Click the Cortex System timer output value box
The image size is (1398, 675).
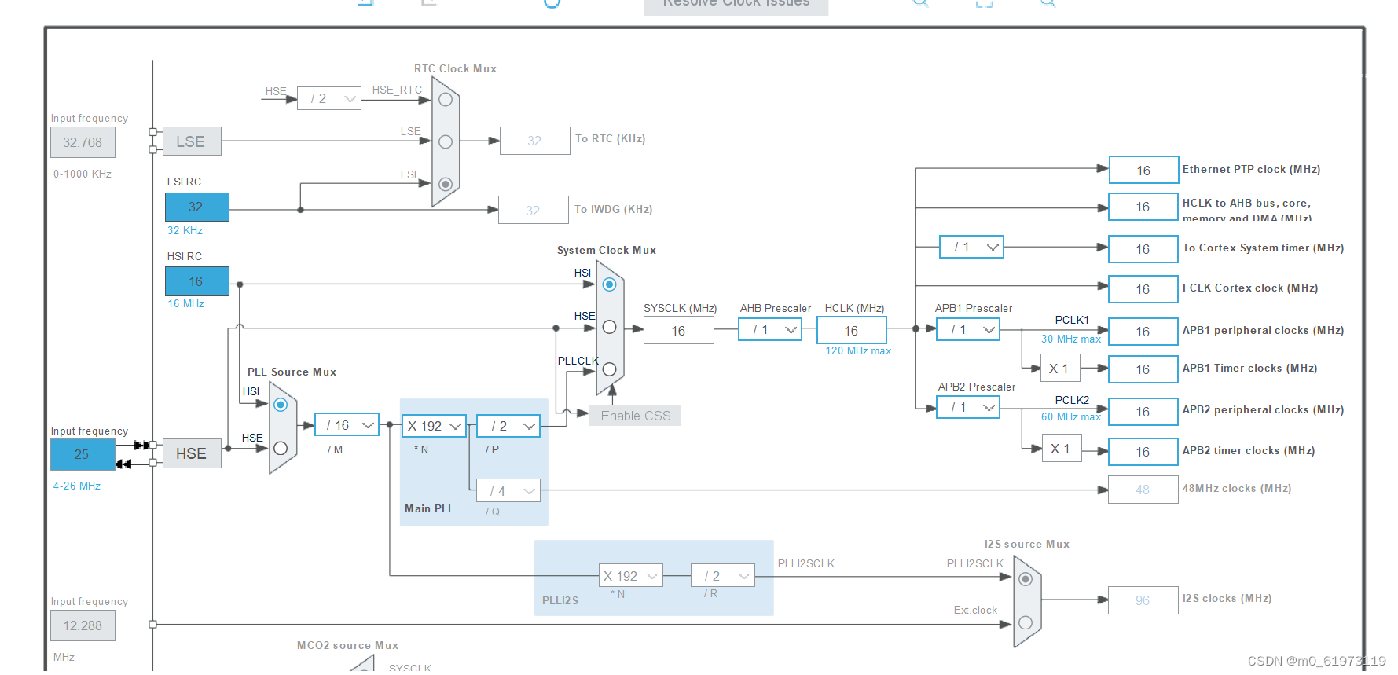click(x=1143, y=249)
